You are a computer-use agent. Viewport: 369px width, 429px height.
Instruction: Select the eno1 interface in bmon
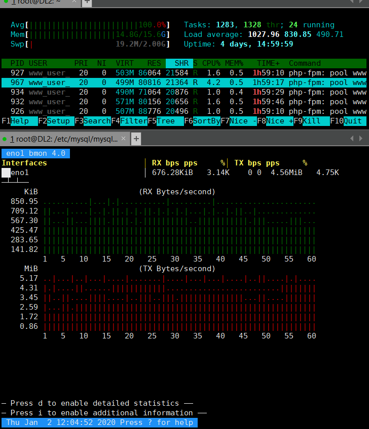(20, 173)
